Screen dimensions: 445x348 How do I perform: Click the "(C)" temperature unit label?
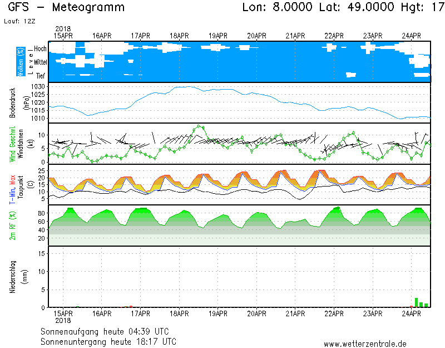pos(31,184)
